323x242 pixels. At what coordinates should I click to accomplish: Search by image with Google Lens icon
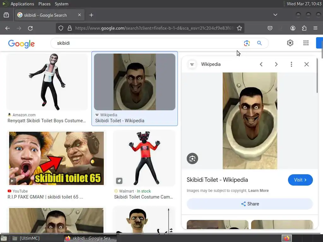(247, 43)
